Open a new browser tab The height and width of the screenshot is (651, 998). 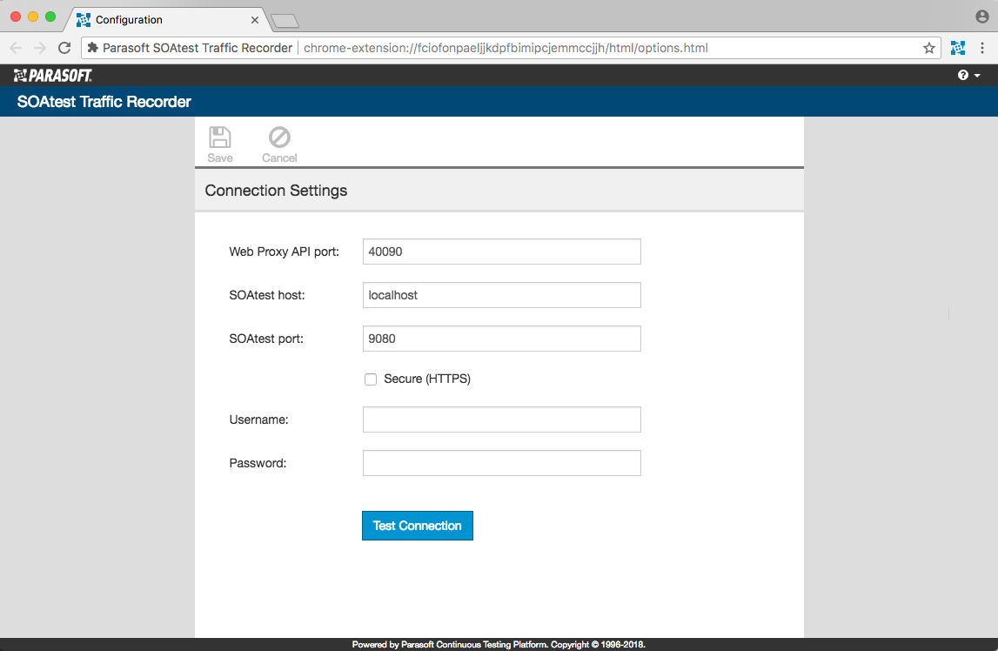point(285,22)
